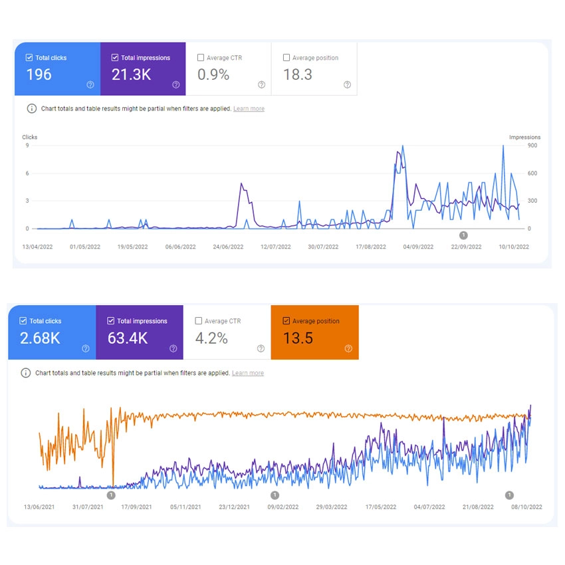565x565 pixels.
Task: Enable Average position checkbox in top chart
Action: pos(286,58)
